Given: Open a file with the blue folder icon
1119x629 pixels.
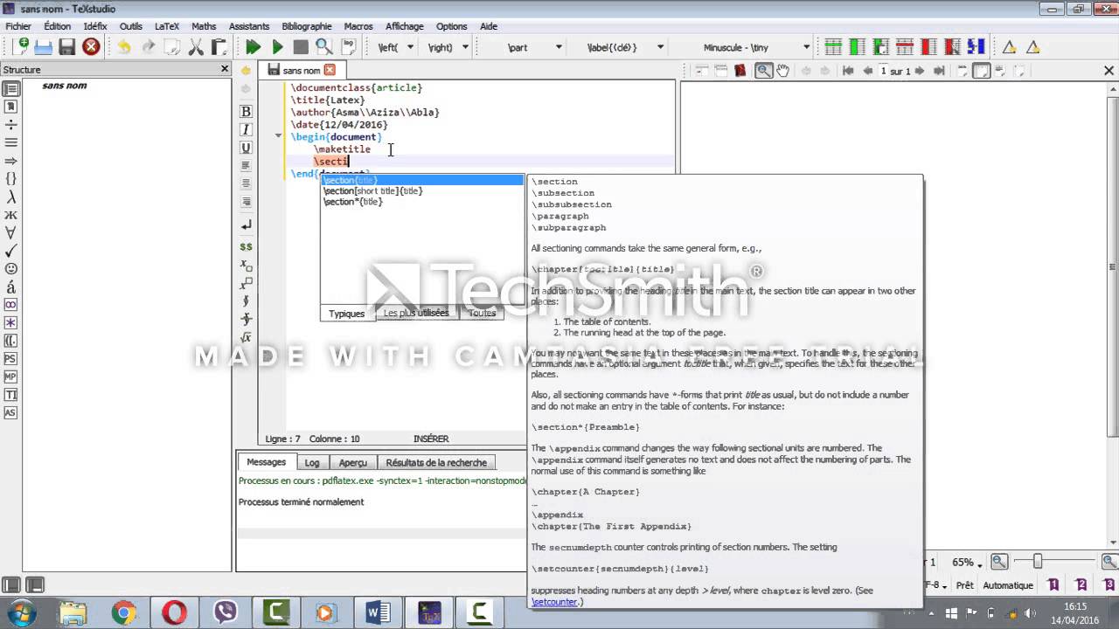Looking at the screenshot, I should (43, 47).
